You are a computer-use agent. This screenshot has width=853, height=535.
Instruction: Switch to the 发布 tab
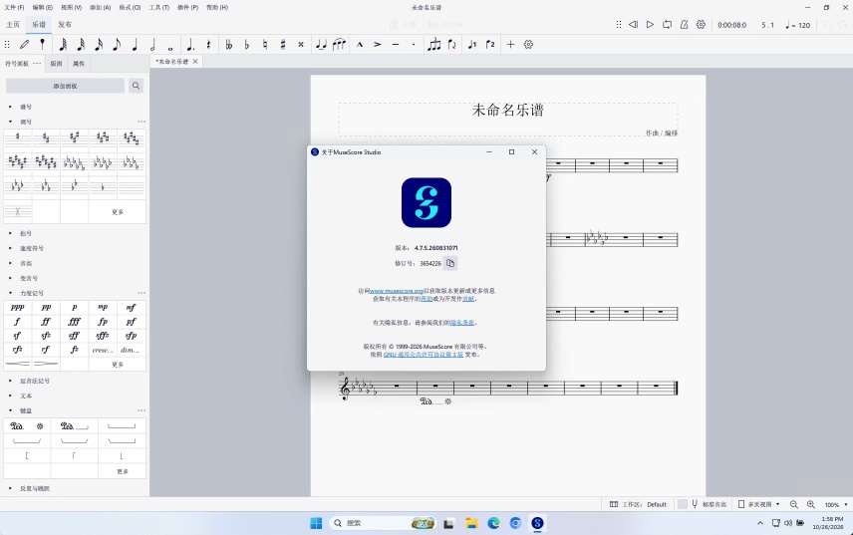coord(65,25)
